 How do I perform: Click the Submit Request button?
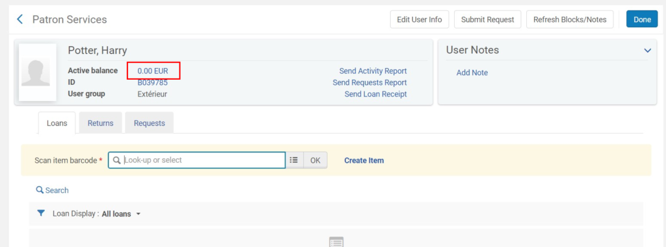pos(488,19)
